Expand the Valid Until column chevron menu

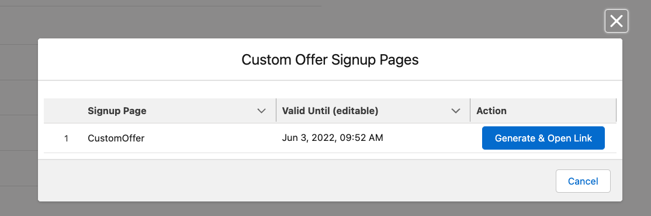point(456,111)
